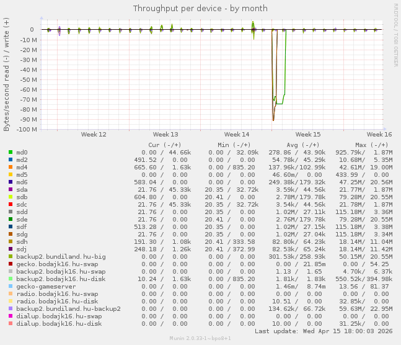
Task: Click the 'Bytes/second read (-) / write (+)' axis title
Action: click(x=6, y=74)
